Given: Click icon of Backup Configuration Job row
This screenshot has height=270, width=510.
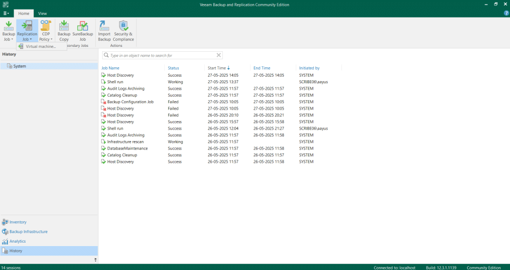Looking at the screenshot, I should (x=104, y=102).
